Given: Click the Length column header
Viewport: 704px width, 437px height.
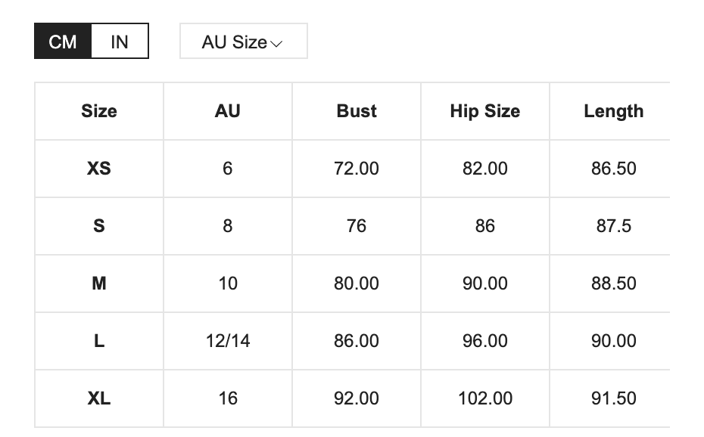Looking at the screenshot, I should (613, 111).
